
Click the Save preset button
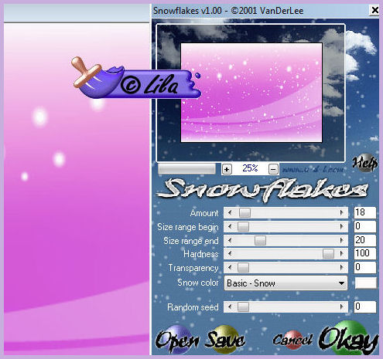[x=225, y=339]
